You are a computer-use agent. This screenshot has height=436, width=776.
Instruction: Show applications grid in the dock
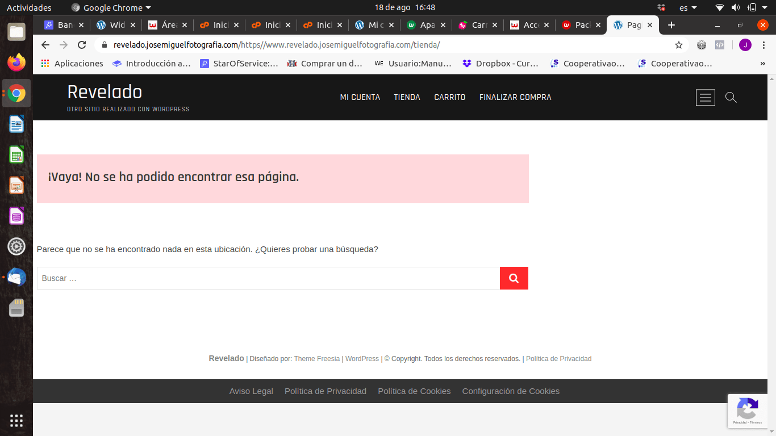16,421
